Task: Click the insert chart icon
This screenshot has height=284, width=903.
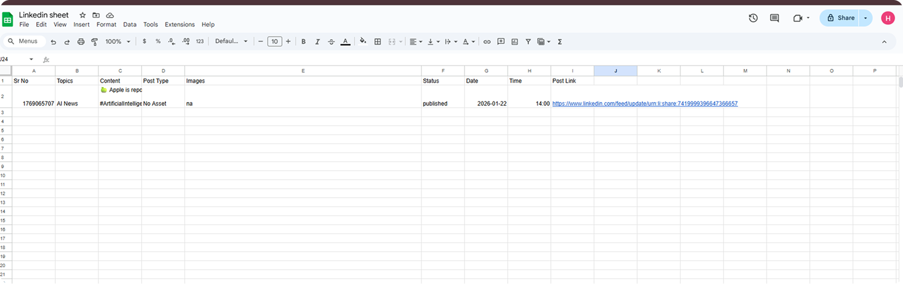Action: [x=515, y=42]
